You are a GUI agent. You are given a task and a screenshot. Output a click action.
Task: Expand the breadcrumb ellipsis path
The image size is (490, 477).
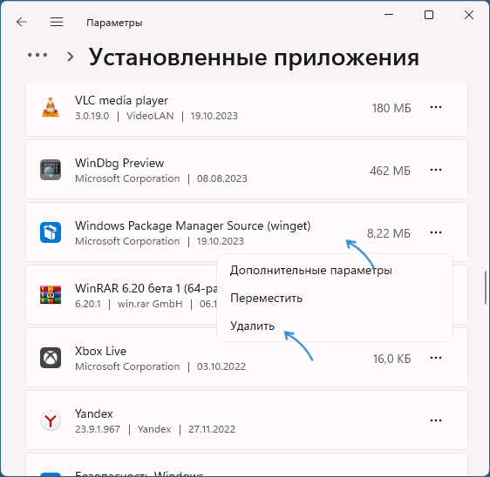coord(37,55)
